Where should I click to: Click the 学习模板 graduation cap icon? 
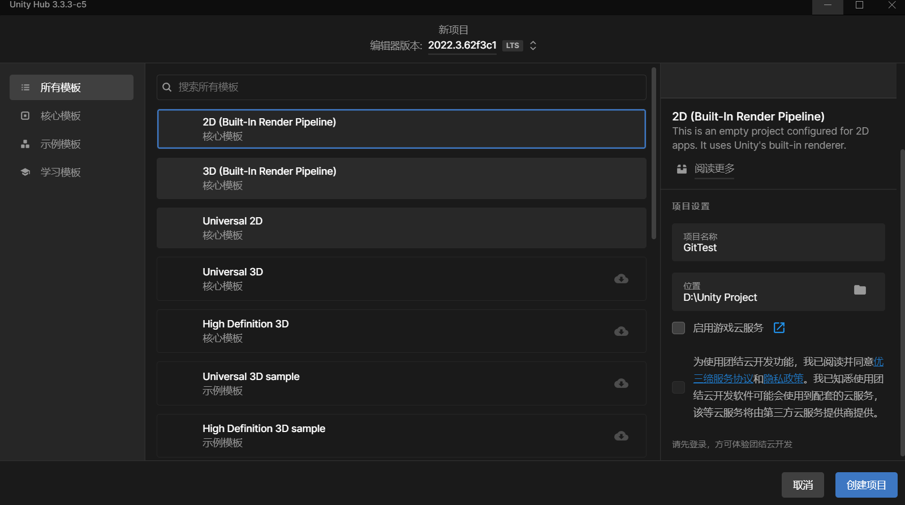click(x=25, y=172)
